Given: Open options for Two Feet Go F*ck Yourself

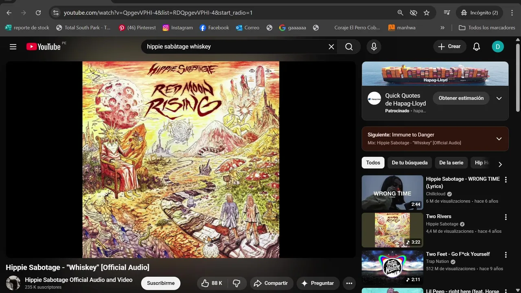Looking at the screenshot, I should pos(506,255).
